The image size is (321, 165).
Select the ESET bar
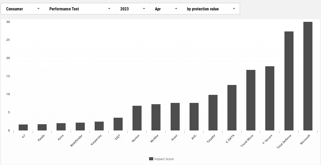(118, 124)
